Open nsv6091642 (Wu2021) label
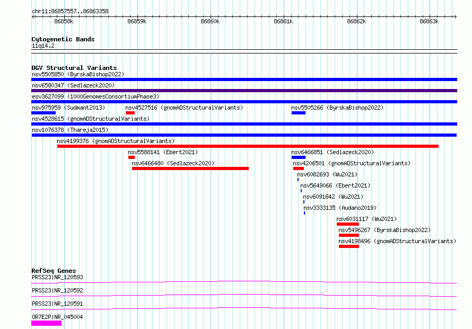Image resolution: width=472 pixels, height=329 pixels. pos(333,197)
